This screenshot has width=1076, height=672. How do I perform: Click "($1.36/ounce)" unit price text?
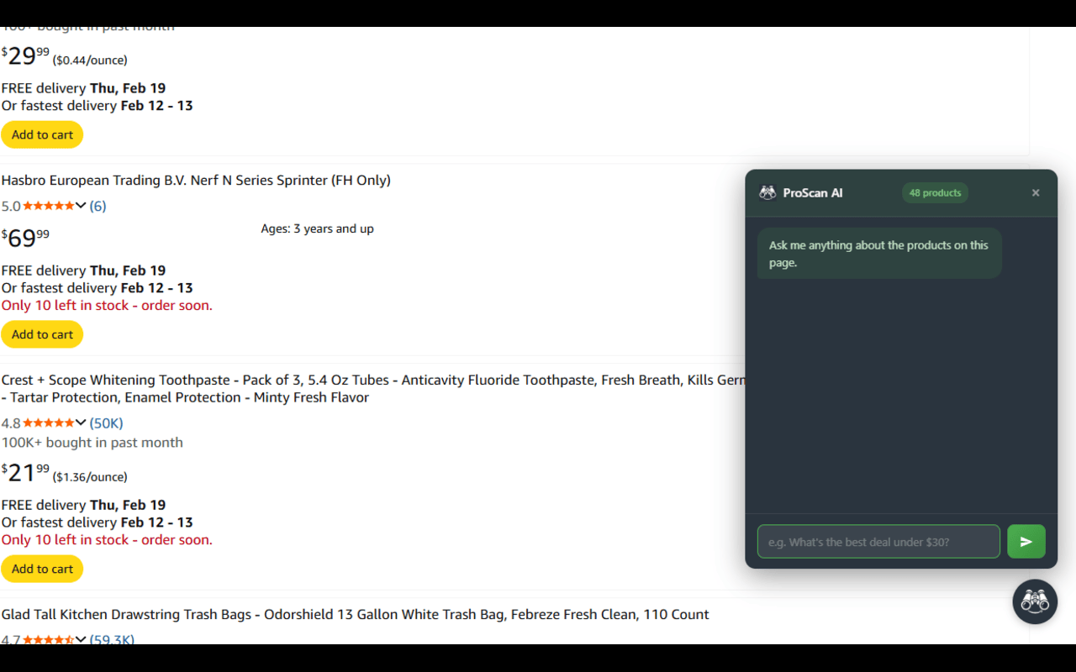tap(90, 477)
